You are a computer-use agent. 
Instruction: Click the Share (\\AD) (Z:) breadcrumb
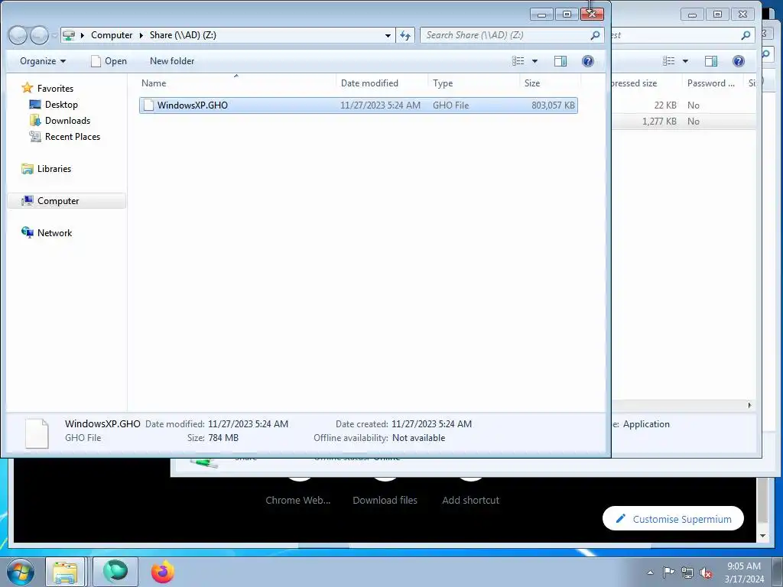[183, 35]
